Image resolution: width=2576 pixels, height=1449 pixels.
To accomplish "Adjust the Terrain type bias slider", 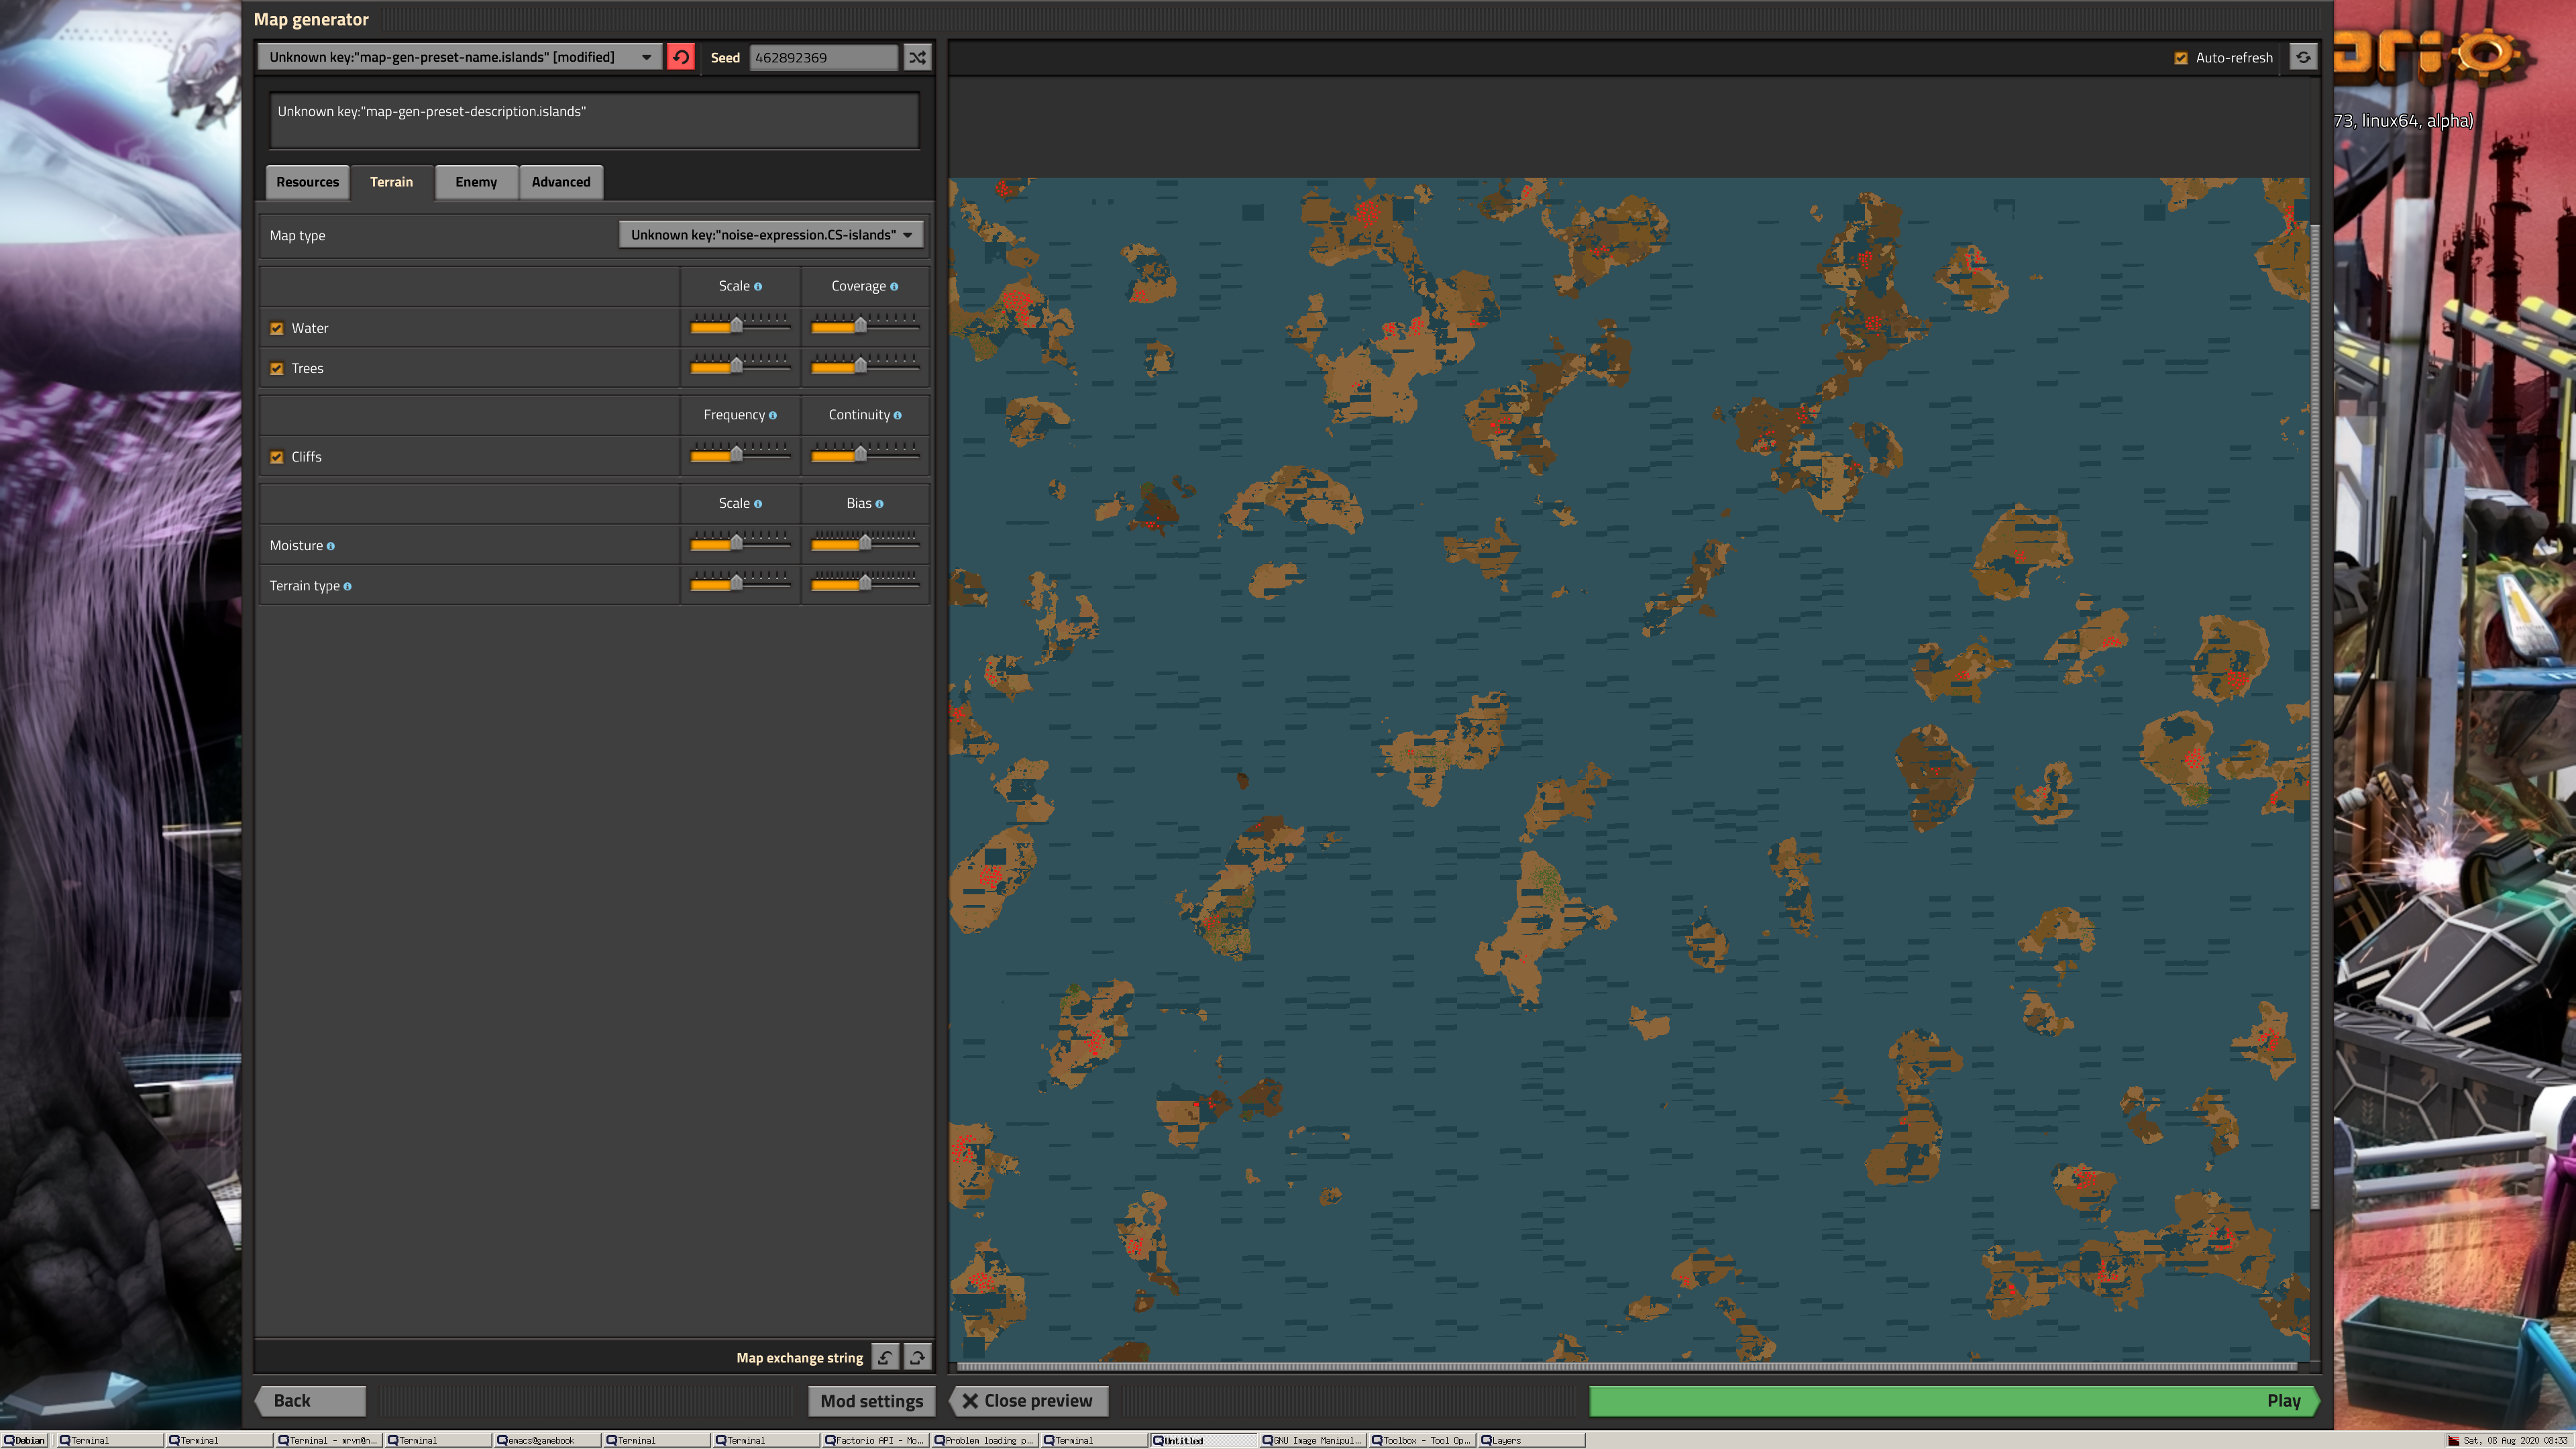I will point(864,583).
